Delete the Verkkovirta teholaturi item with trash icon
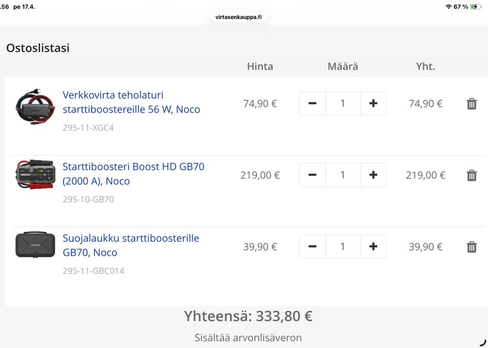 pos(472,104)
